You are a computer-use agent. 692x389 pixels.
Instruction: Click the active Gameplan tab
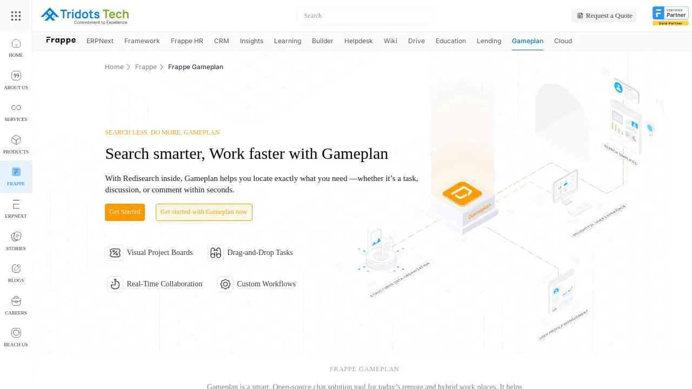click(x=528, y=41)
